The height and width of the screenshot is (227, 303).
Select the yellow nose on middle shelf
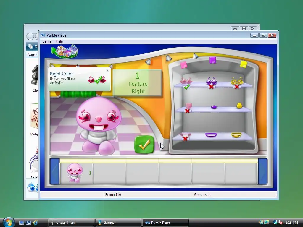tap(239, 106)
